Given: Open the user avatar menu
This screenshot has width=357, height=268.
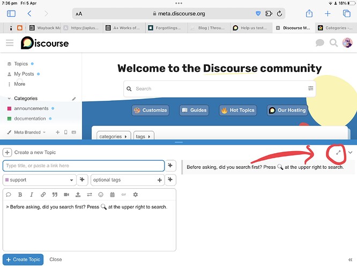Looking at the screenshot, I should click(347, 43).
